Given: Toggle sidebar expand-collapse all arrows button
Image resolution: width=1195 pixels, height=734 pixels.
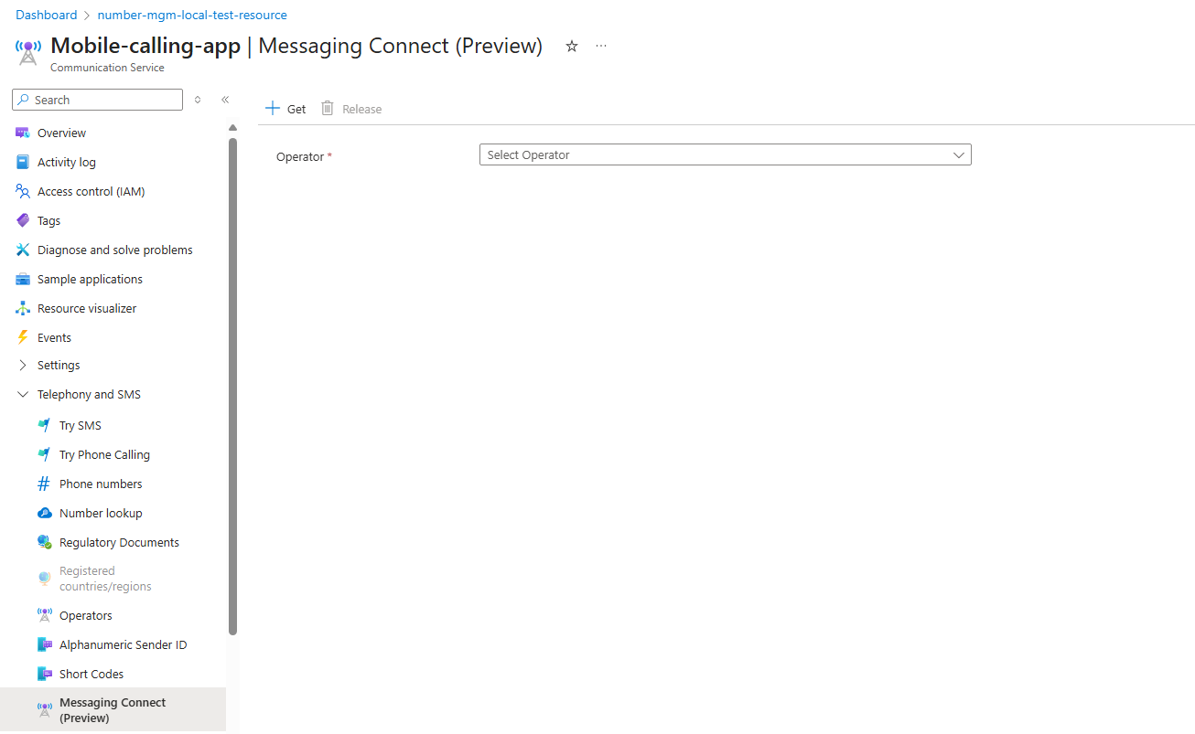Looking at the screenshot, I should pos(198,100).
